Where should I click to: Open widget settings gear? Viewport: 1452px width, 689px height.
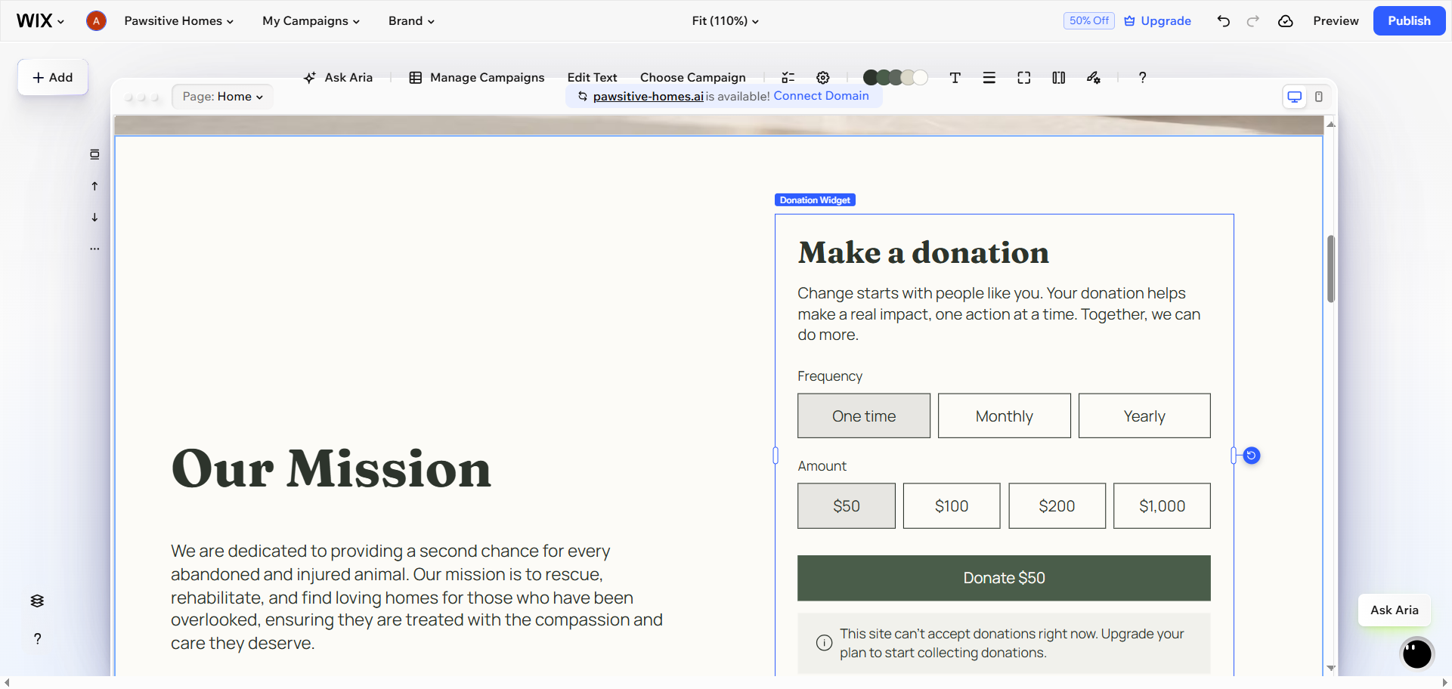coord(823,77)
